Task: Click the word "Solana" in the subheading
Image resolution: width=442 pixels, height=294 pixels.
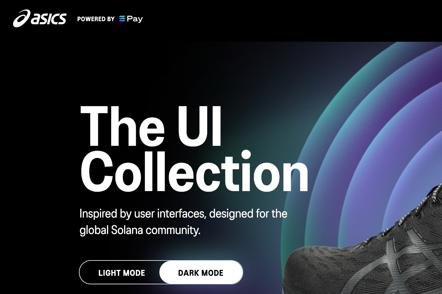Action: (127, 230)
